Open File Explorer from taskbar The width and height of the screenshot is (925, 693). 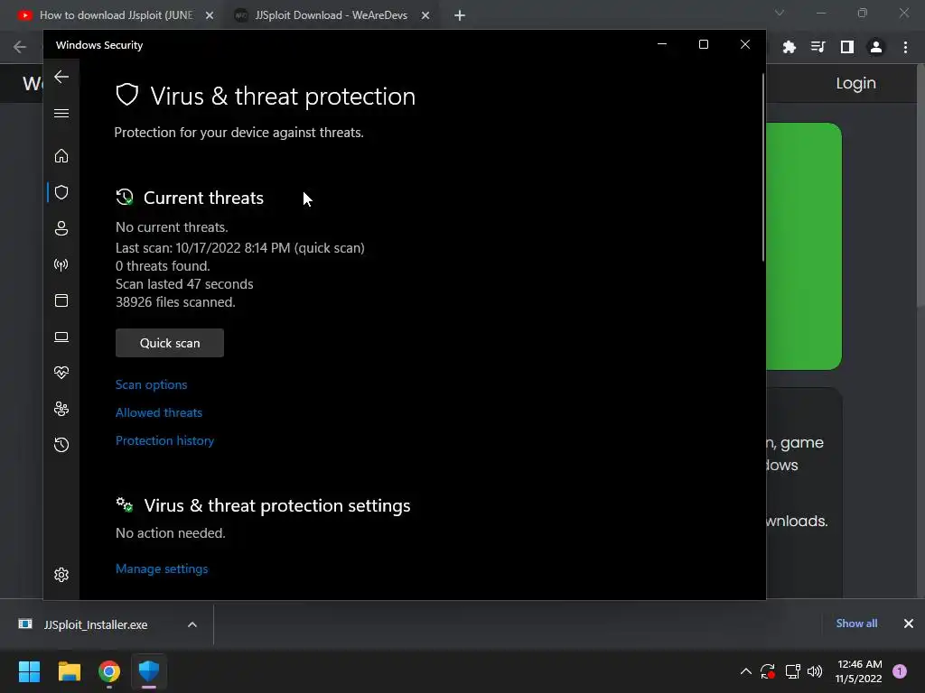pyautogui.click(x=69, y=671)
